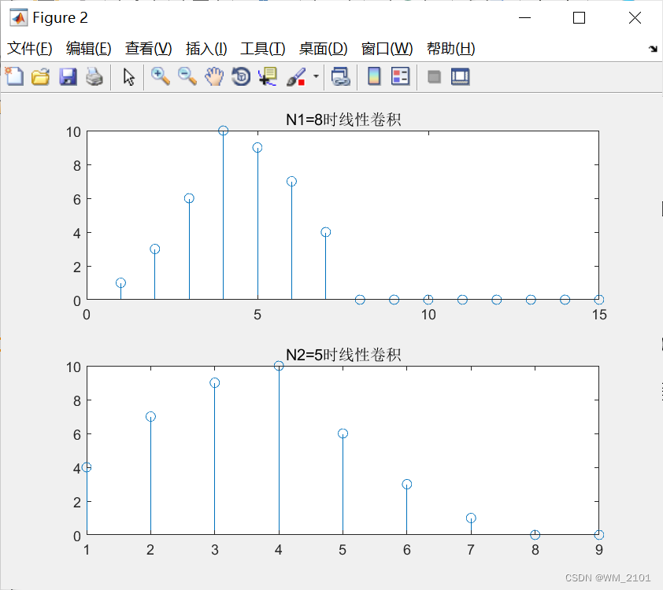Print the figure
Viewport: 663px width, 590px height.
93,76
